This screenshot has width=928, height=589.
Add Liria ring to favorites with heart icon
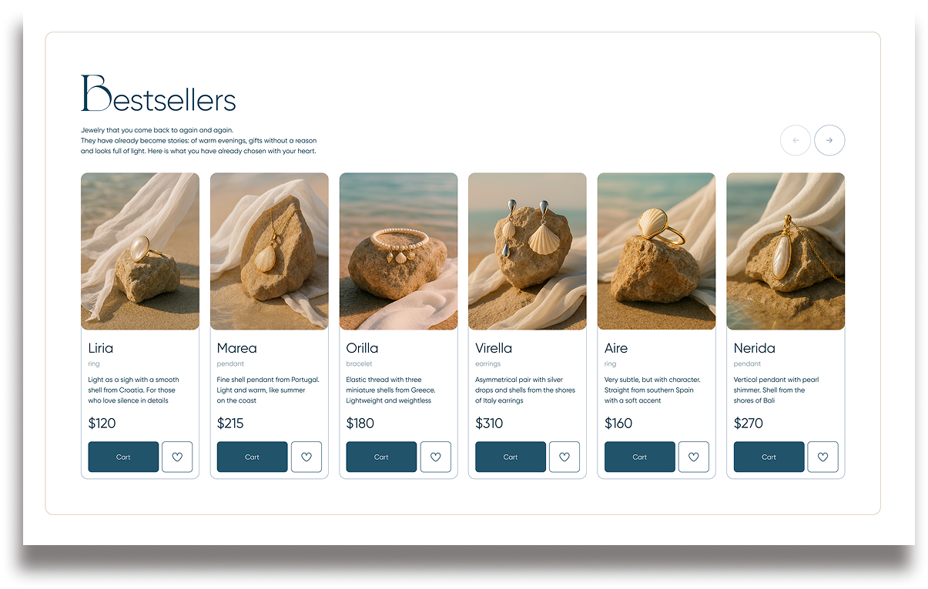coord(177,457)
